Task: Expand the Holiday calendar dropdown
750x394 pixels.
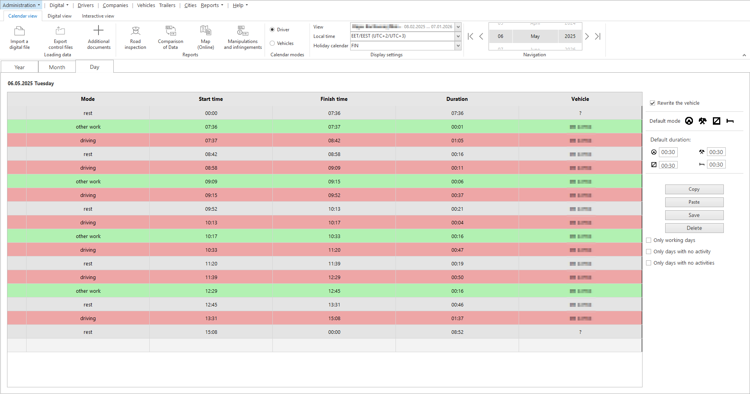Action: click(x=458, y=46)
